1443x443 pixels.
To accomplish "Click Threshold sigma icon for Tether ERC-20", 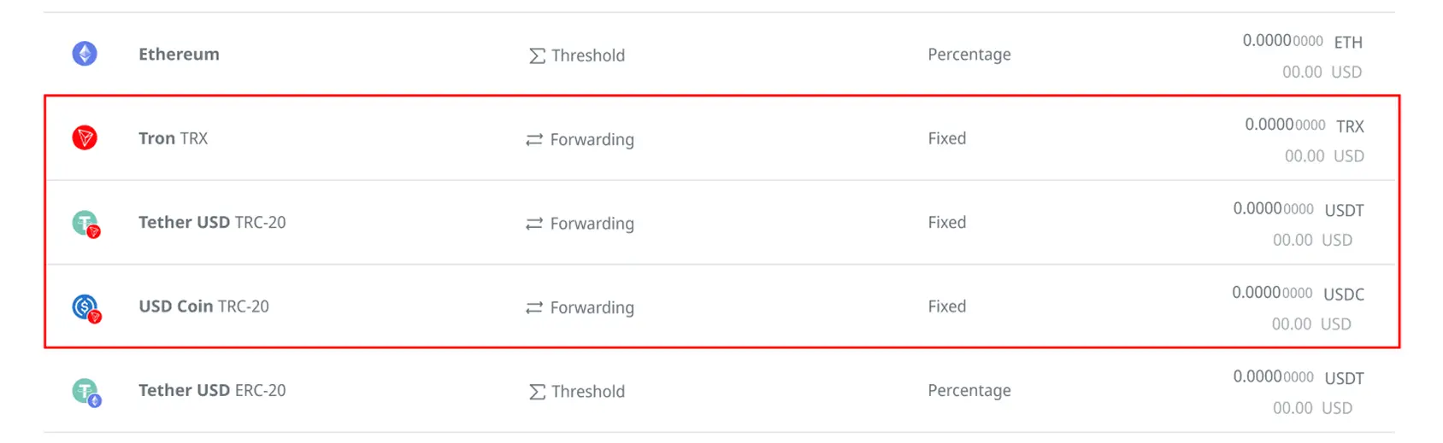I will 537,392.
